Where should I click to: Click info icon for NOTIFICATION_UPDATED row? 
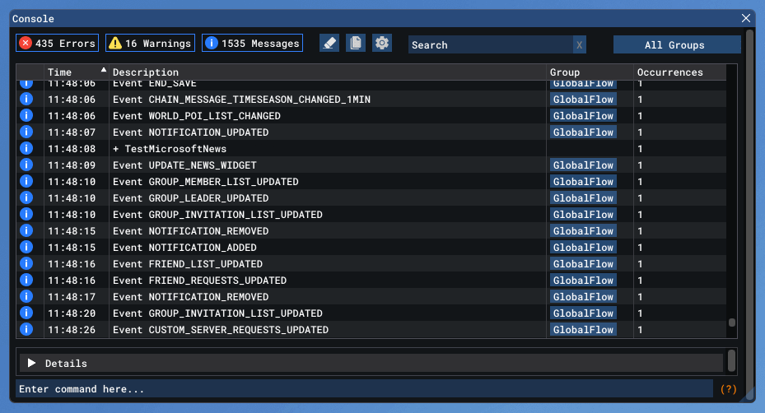pos(26,132)
